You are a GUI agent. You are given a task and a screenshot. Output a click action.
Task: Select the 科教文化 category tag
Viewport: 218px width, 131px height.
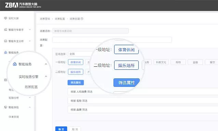(x=161, y=62)
